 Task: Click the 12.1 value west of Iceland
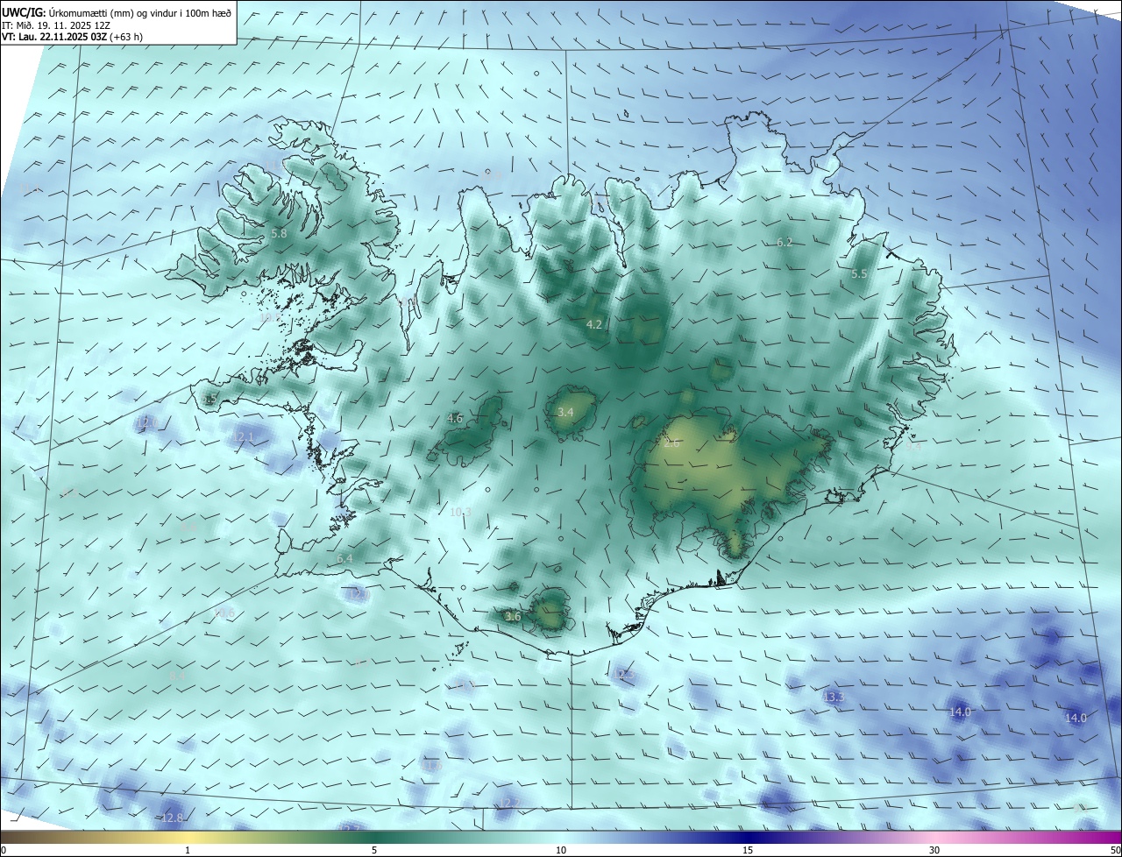pyautogui.click(x=243, y=437)
